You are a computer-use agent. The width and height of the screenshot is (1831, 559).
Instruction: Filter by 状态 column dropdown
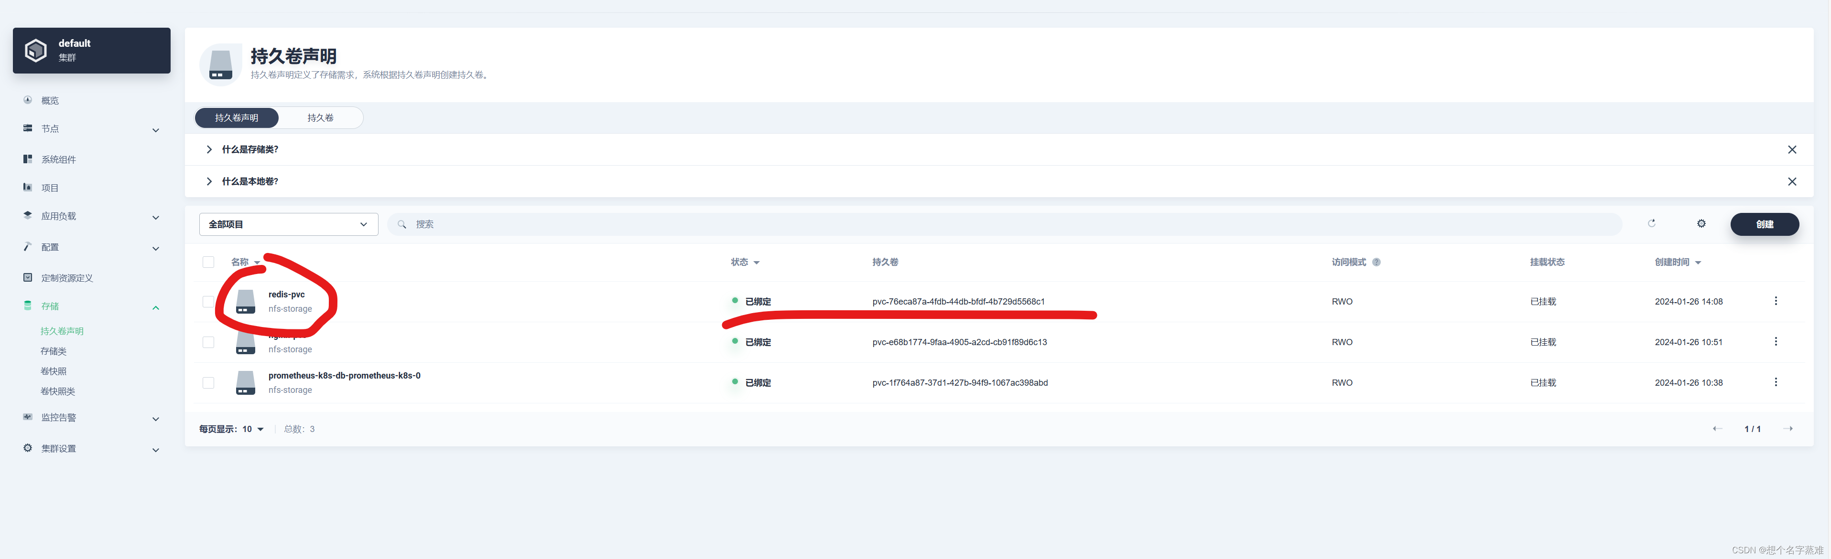pyautogui.click(x=756, y=263)
